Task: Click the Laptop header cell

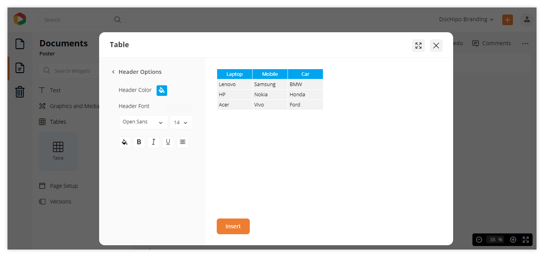Action: (x=234, y=74)
